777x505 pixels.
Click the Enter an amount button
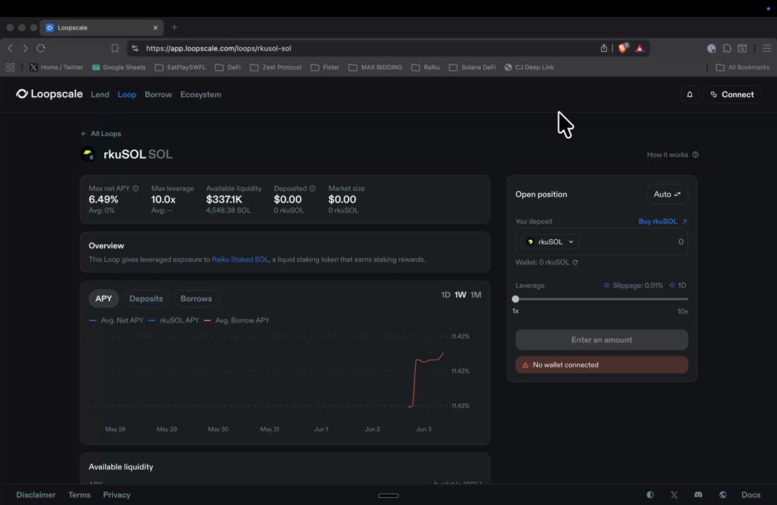point(602,340)
